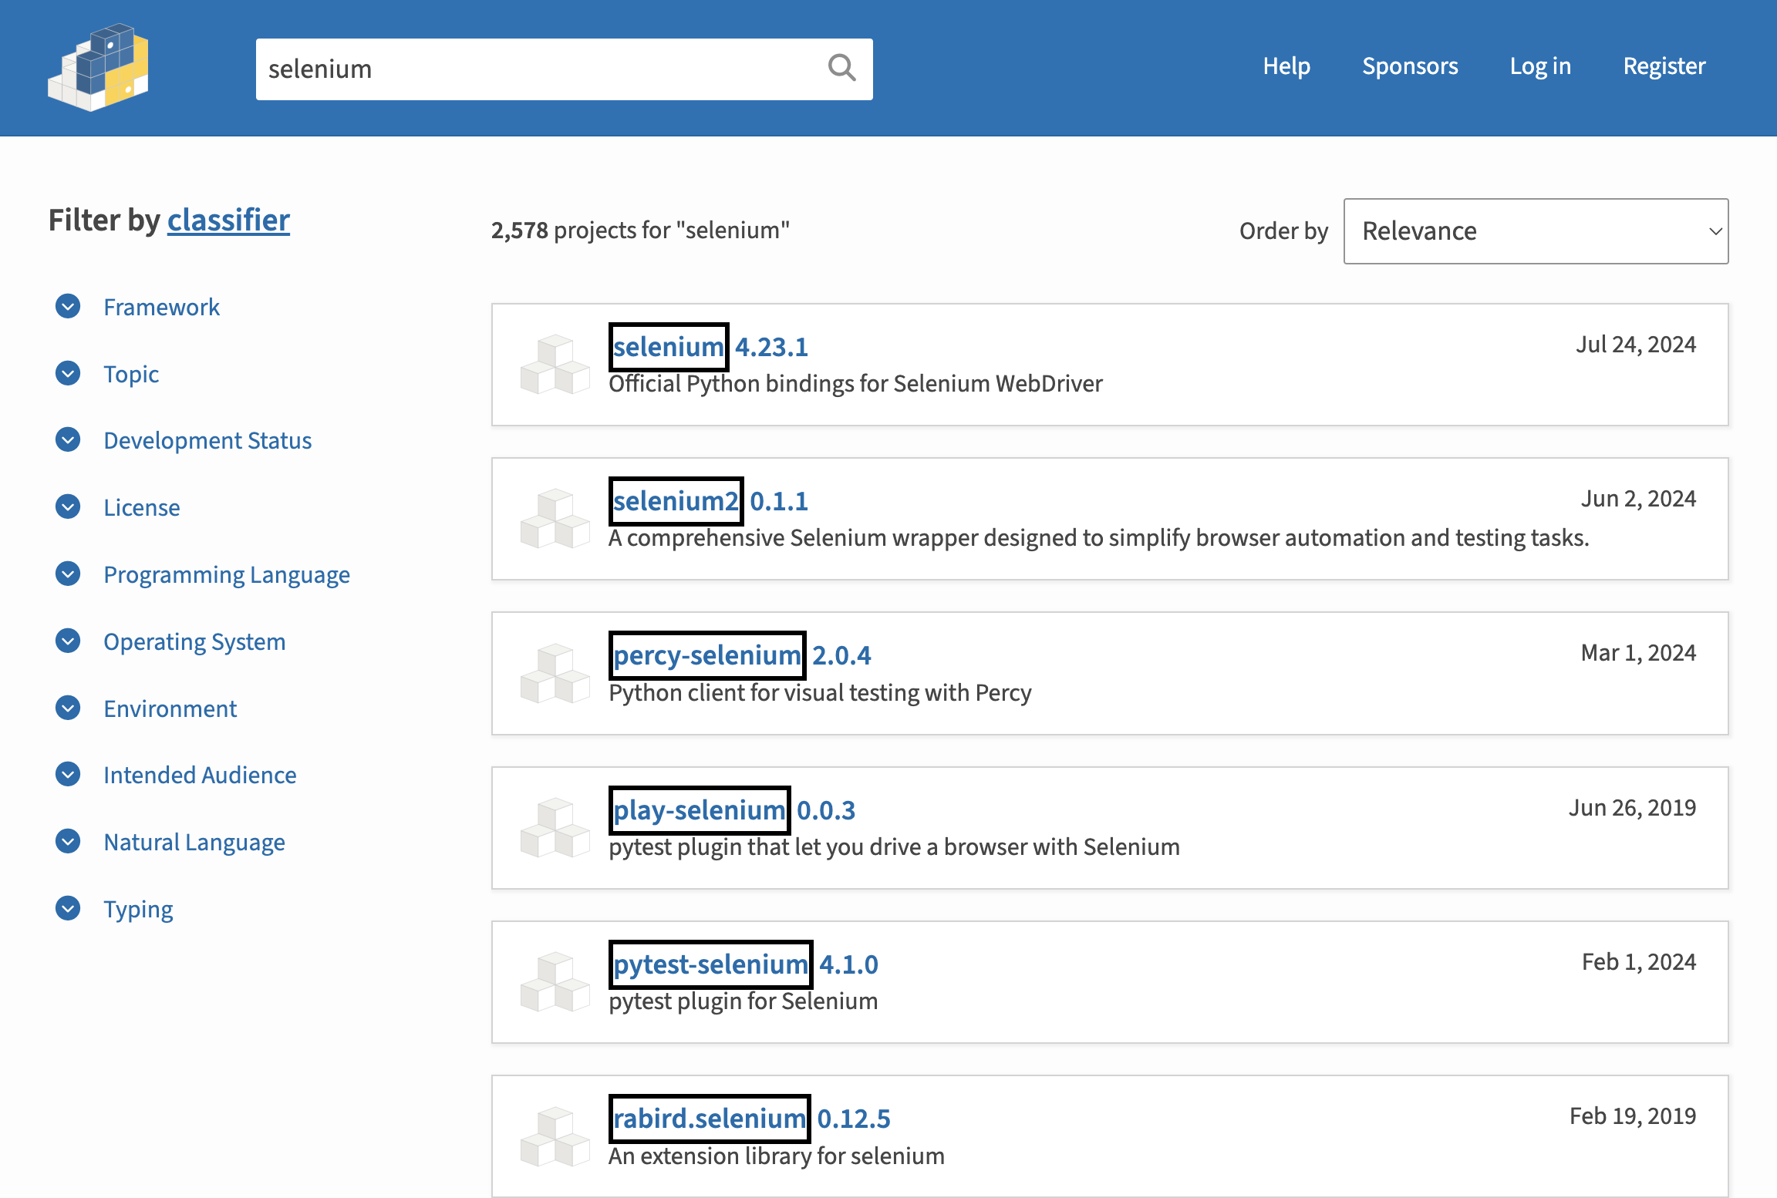
Task: Click version number 4.1.0
Action: 848,964
